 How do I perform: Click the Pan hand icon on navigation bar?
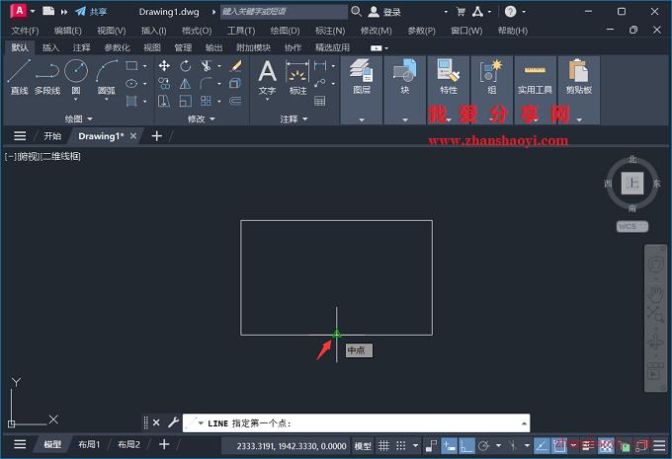(655, 294)
